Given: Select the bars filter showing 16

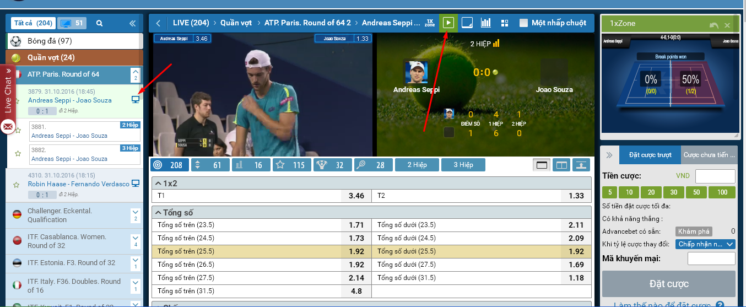Looking at the screenshot, I should [251, 165].
